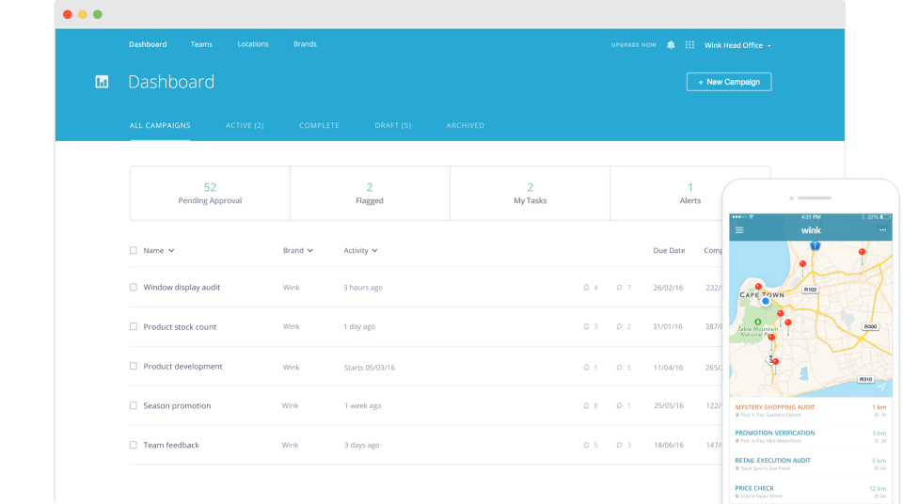This screenshot has height=504, width=903.
Task: Open the 52 Pending Approval card
Action: [x=210, y=194]
